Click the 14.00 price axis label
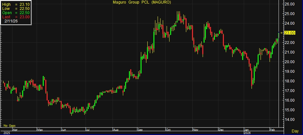The height and width of the screenshot is (135, 303). click(x=290, y=120)
